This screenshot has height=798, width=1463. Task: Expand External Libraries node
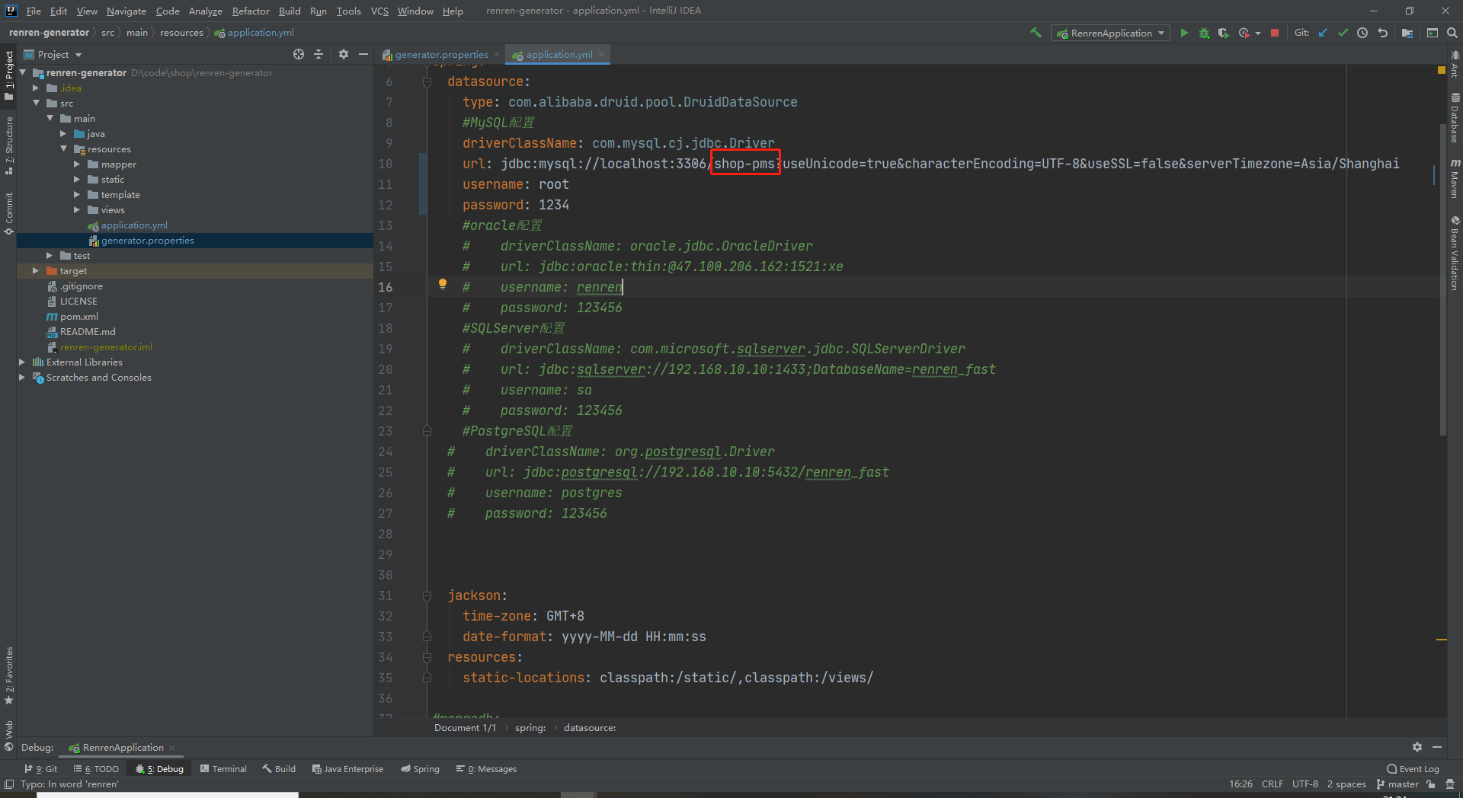22,362
